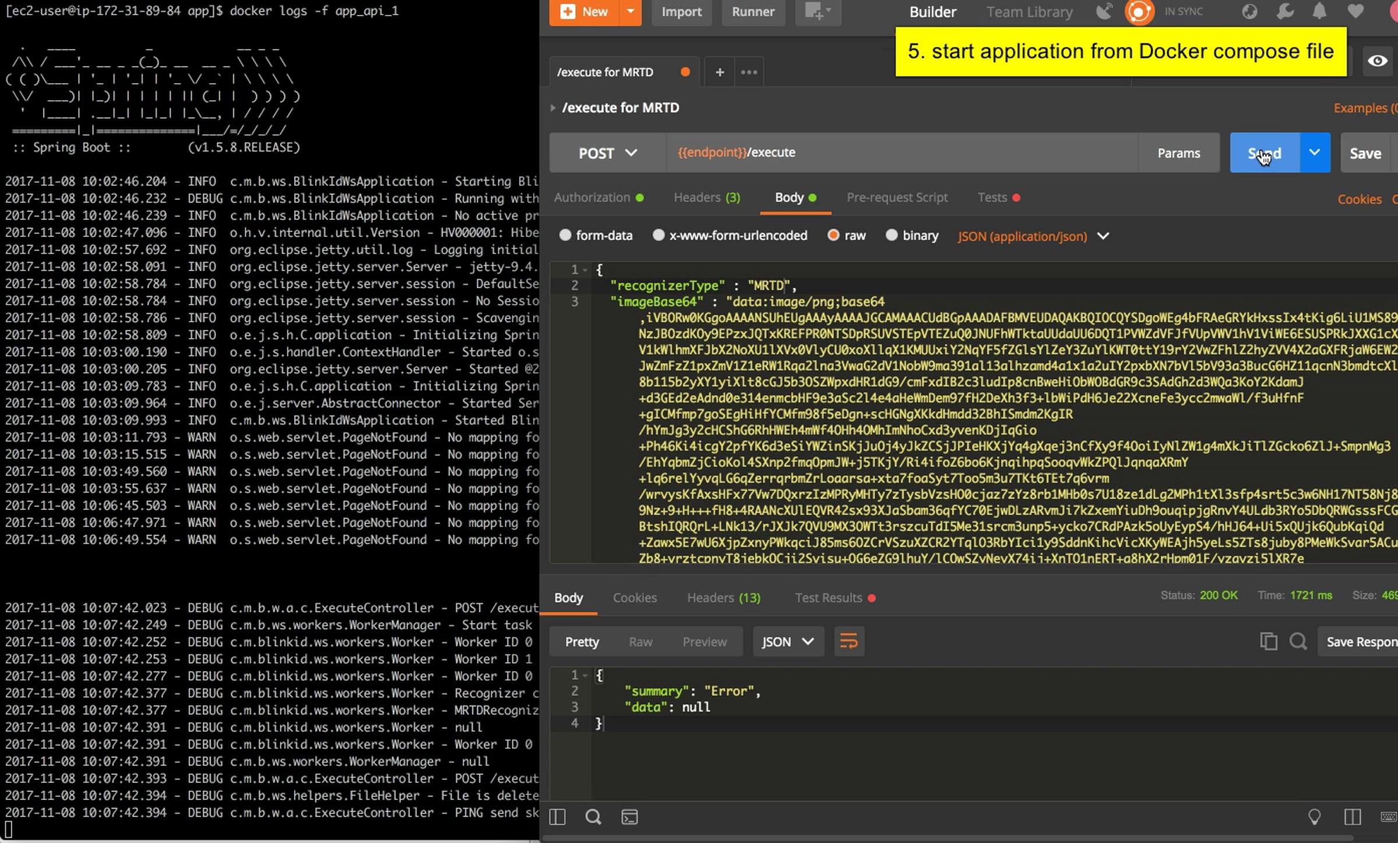
Task: Expand the Send button arrow dropdown
Action: point(1314,153)
